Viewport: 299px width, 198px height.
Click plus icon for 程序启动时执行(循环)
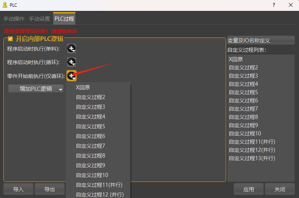click(71, 62)
